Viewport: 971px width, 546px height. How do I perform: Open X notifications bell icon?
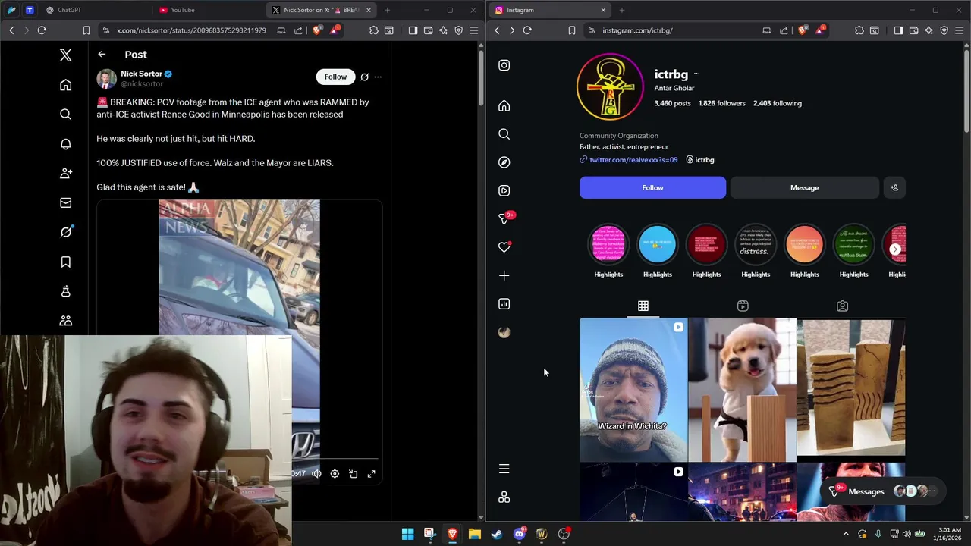66,144
